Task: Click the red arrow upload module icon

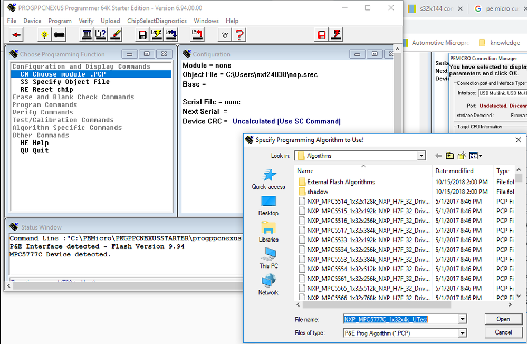Action: coord(197,35)
